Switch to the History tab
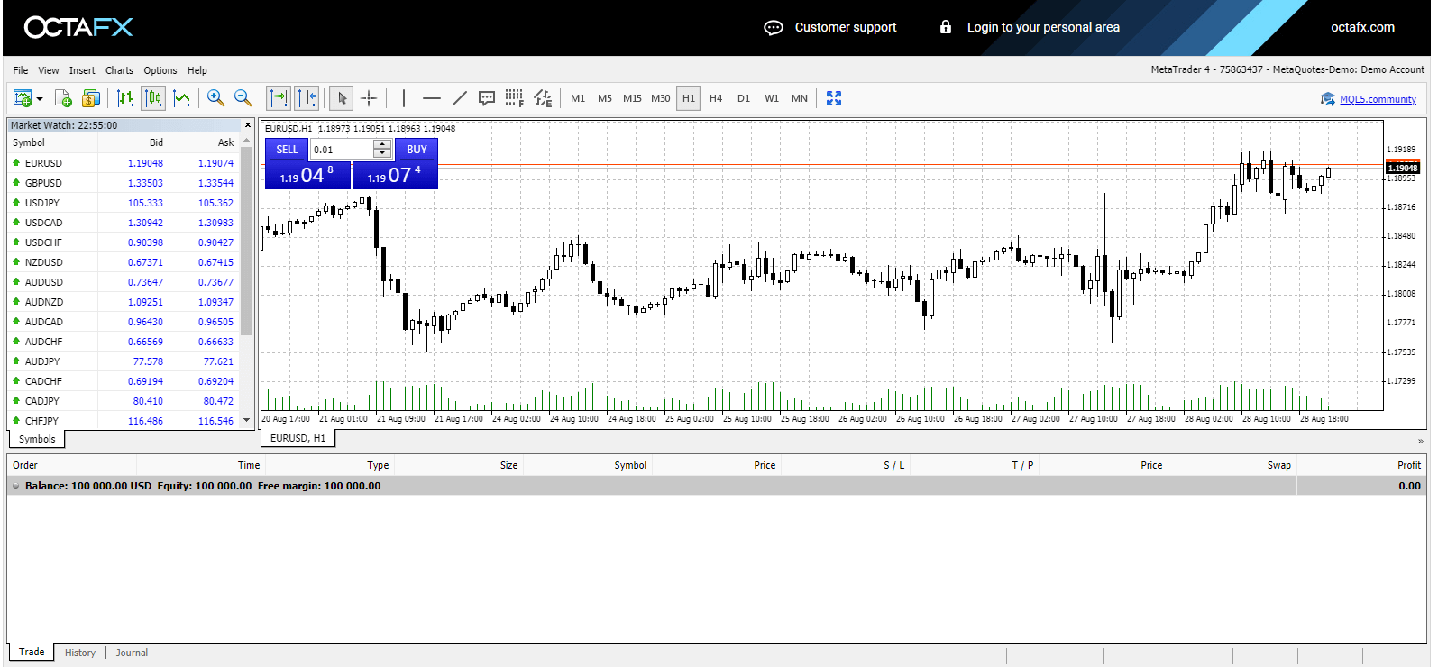 point(79,653)
